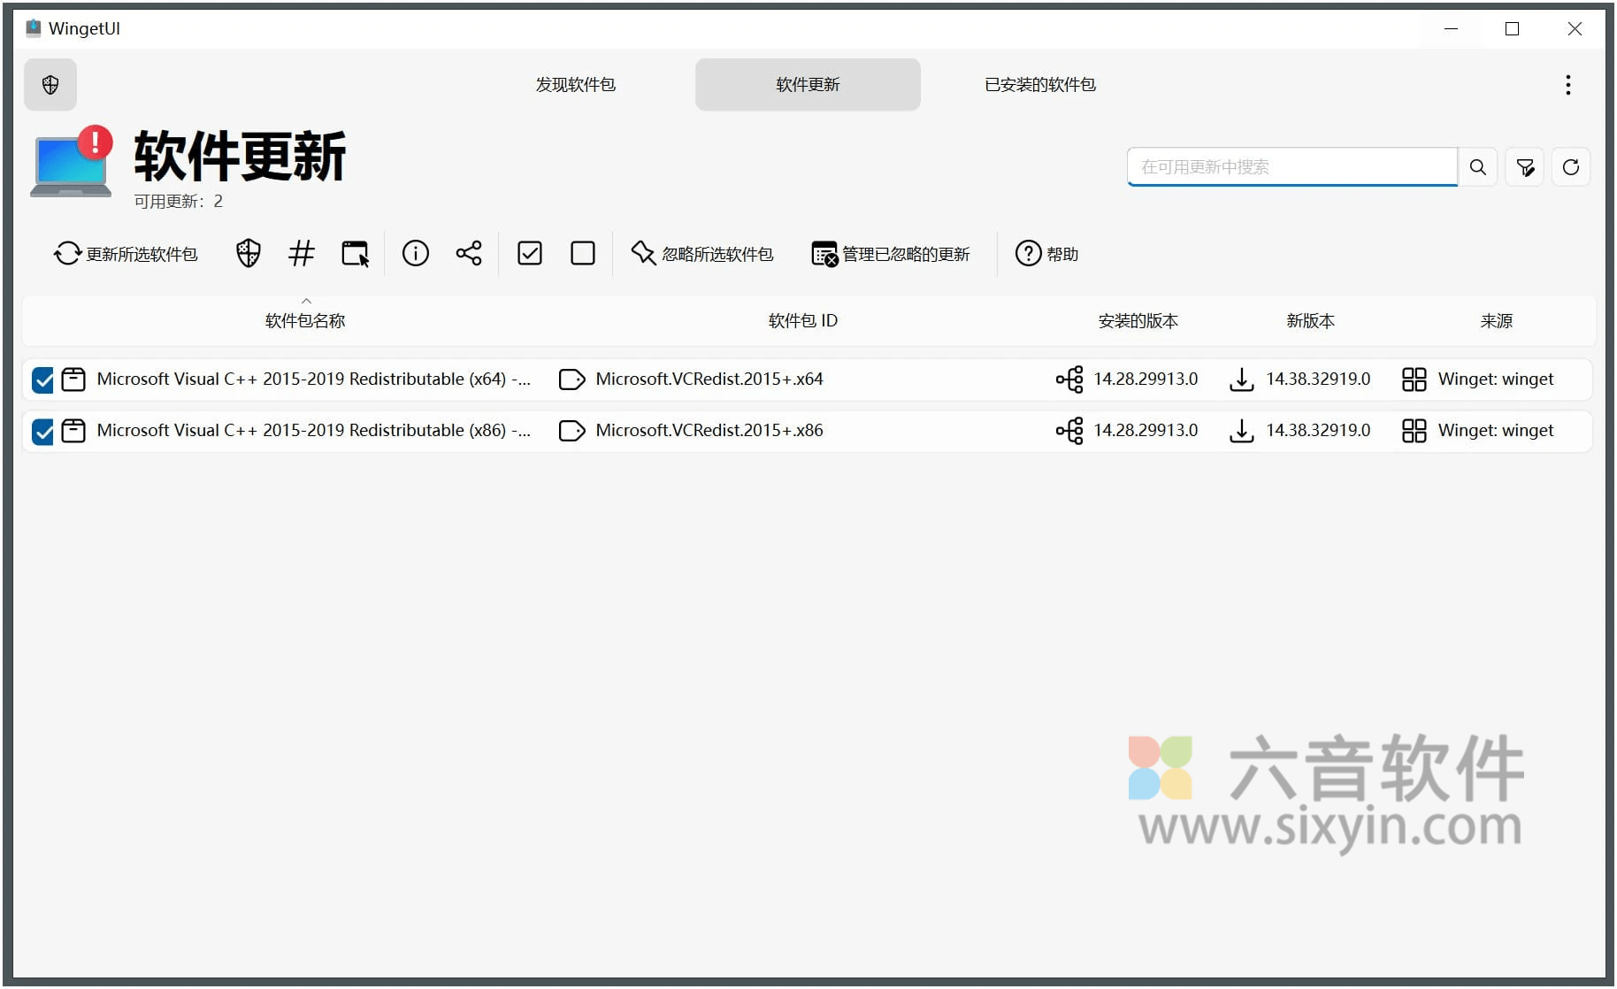This screenshot has width=1617, height=989.
Task: Click the search magnifier icon
Action: pyautogui.click(x=1477, y=166)
